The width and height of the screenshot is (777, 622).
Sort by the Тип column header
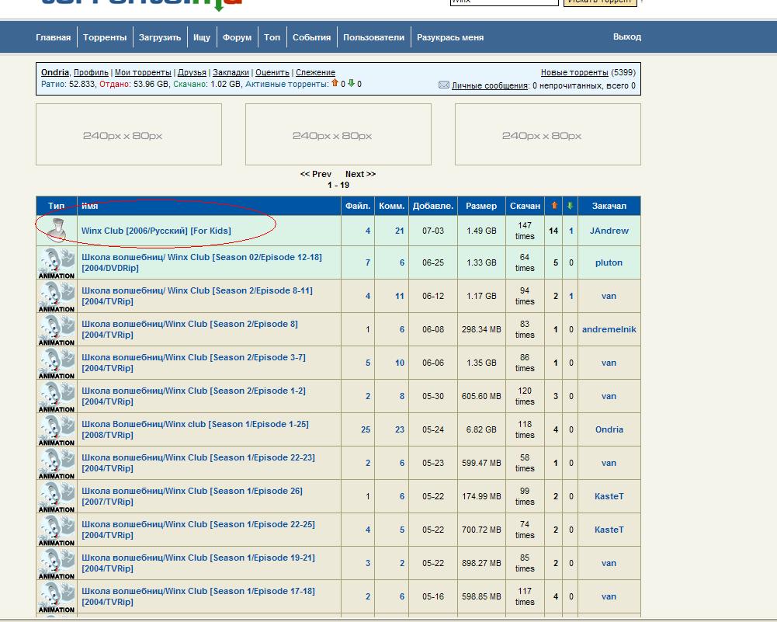click(57, 206)
